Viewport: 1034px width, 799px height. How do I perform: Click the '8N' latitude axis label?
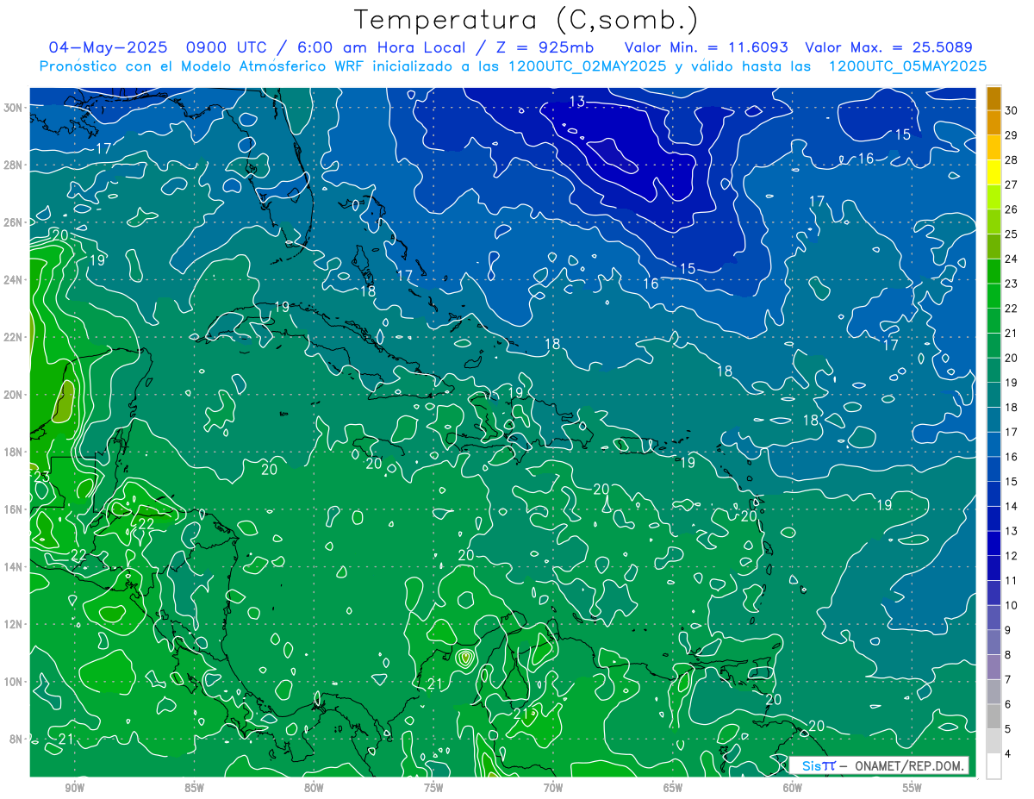click(17, 740)
